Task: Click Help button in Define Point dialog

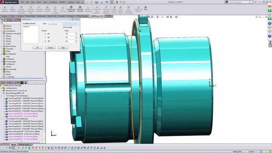Action: pos(63,48)
